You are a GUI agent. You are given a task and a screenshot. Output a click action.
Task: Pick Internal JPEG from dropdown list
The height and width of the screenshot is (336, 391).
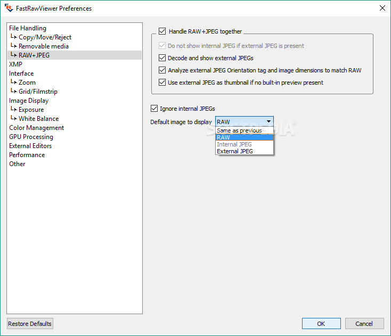point(245,144)
